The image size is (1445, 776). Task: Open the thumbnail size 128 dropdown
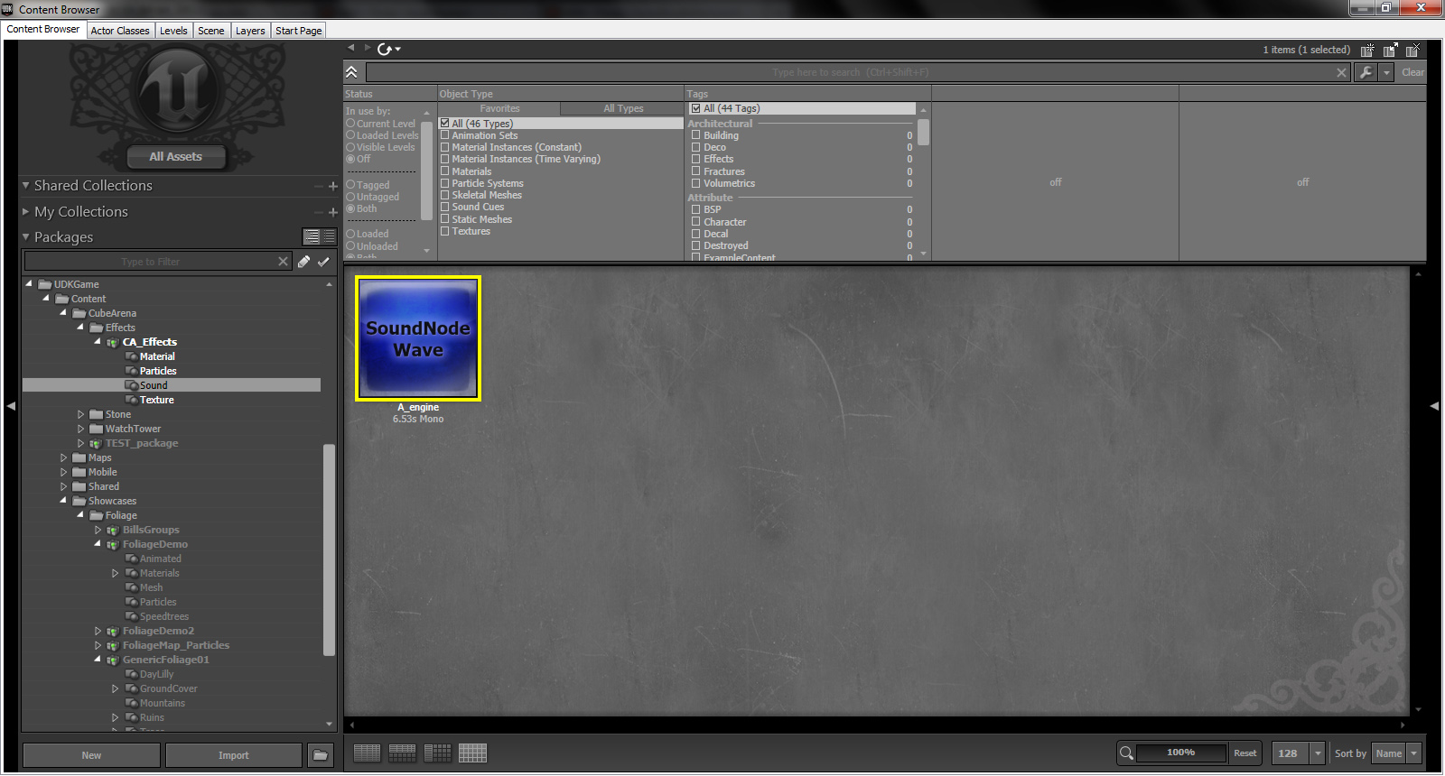1318,753
